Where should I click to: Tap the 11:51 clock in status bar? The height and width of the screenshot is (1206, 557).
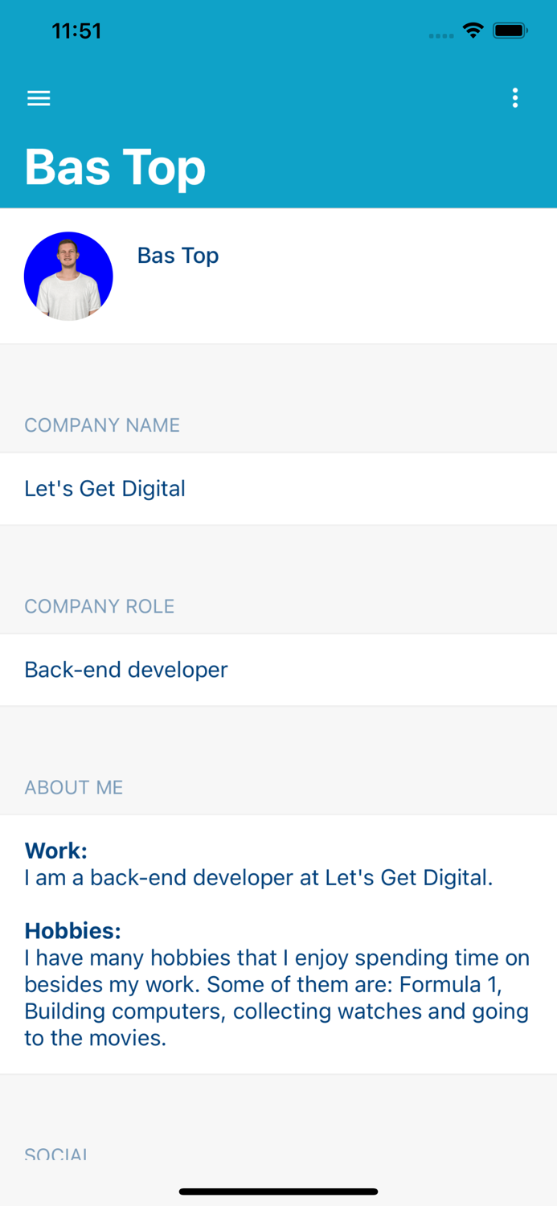point(76,31)
